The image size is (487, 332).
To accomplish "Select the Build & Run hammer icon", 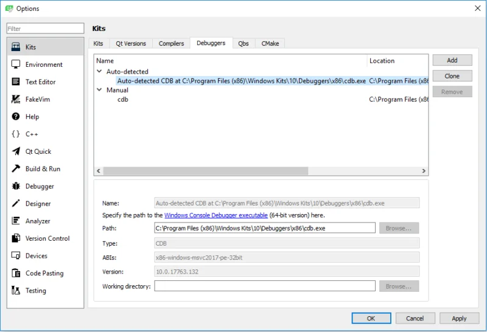I will pyautogui.click(x=16, y=168).
